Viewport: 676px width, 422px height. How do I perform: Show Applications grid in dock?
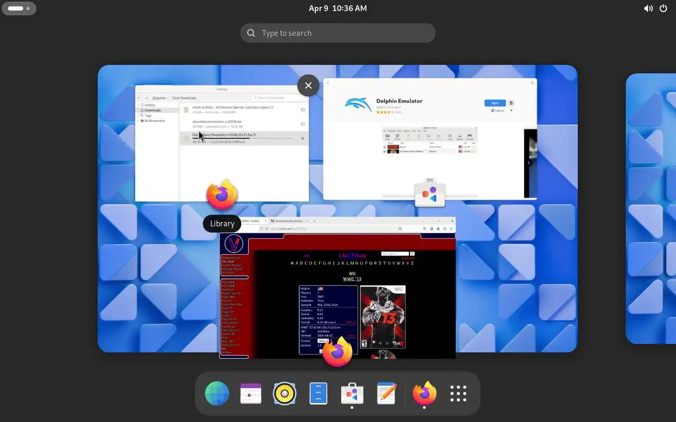(x=458, y=394)
